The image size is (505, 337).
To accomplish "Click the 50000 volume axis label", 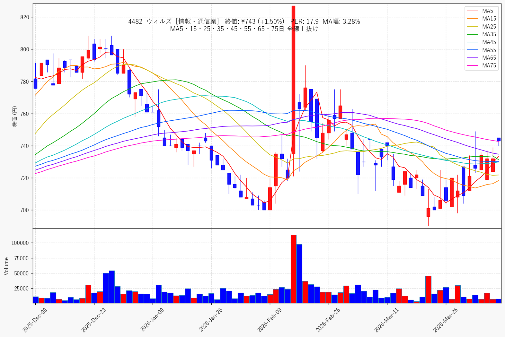I will (22, 273).
